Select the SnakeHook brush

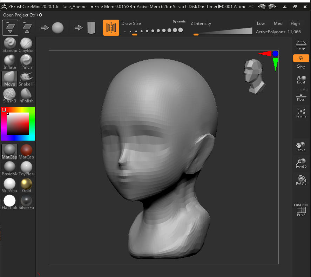[26, 79]
